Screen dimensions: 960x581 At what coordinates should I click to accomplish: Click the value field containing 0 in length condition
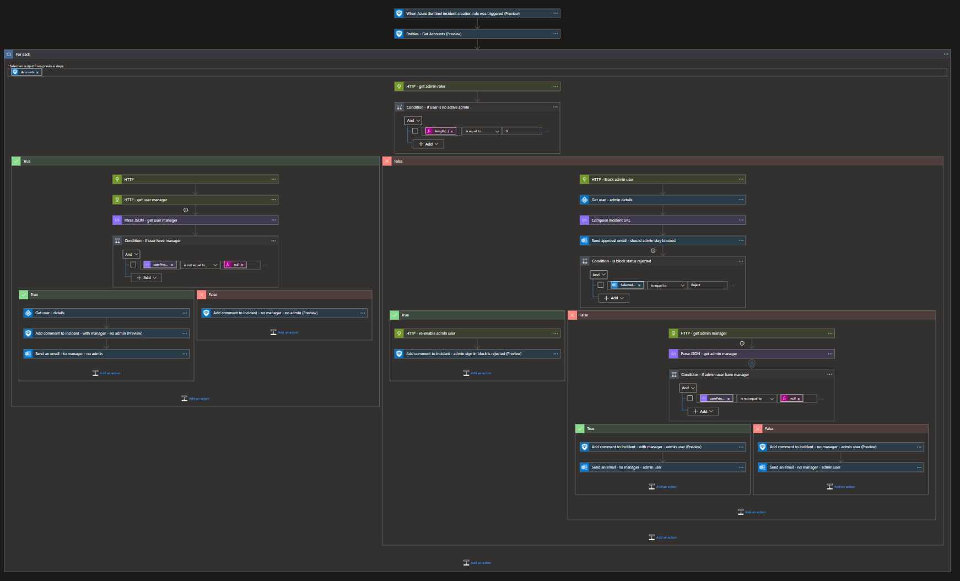[522, 131]
